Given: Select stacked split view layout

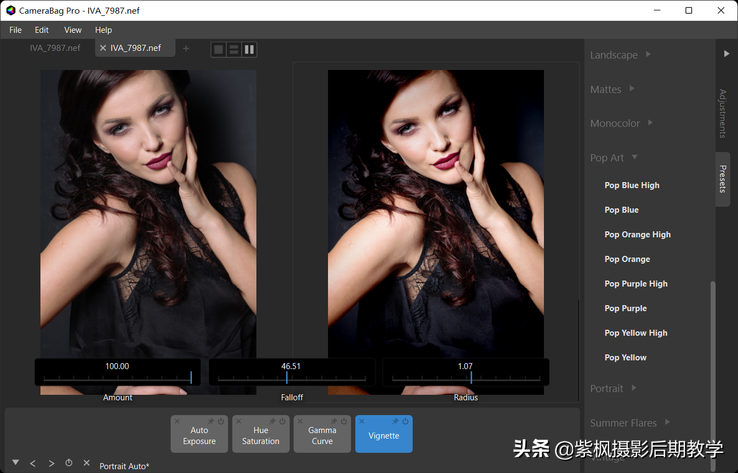Looking at the screenshot, I should [234, 50].
